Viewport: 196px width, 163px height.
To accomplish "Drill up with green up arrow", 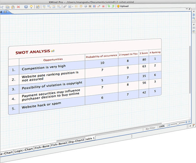I will tap(113, 6).
